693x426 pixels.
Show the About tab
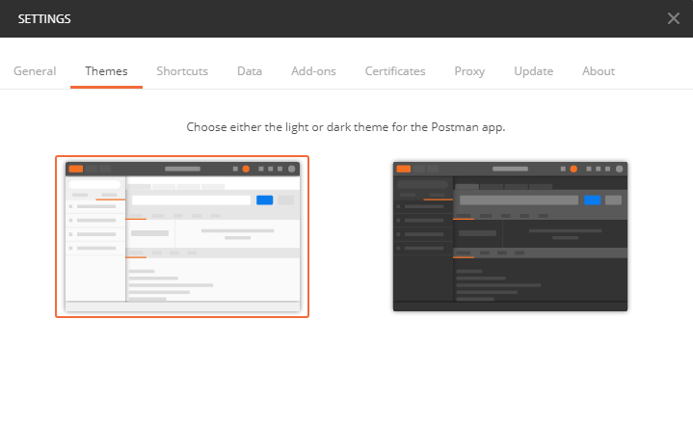click(x=599, y=71)
